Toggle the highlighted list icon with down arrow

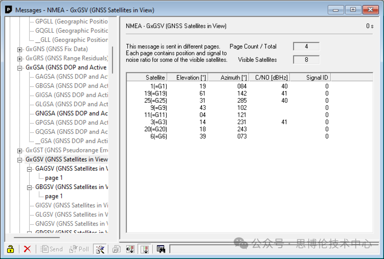pyautogui.click(x=144, y=249)
